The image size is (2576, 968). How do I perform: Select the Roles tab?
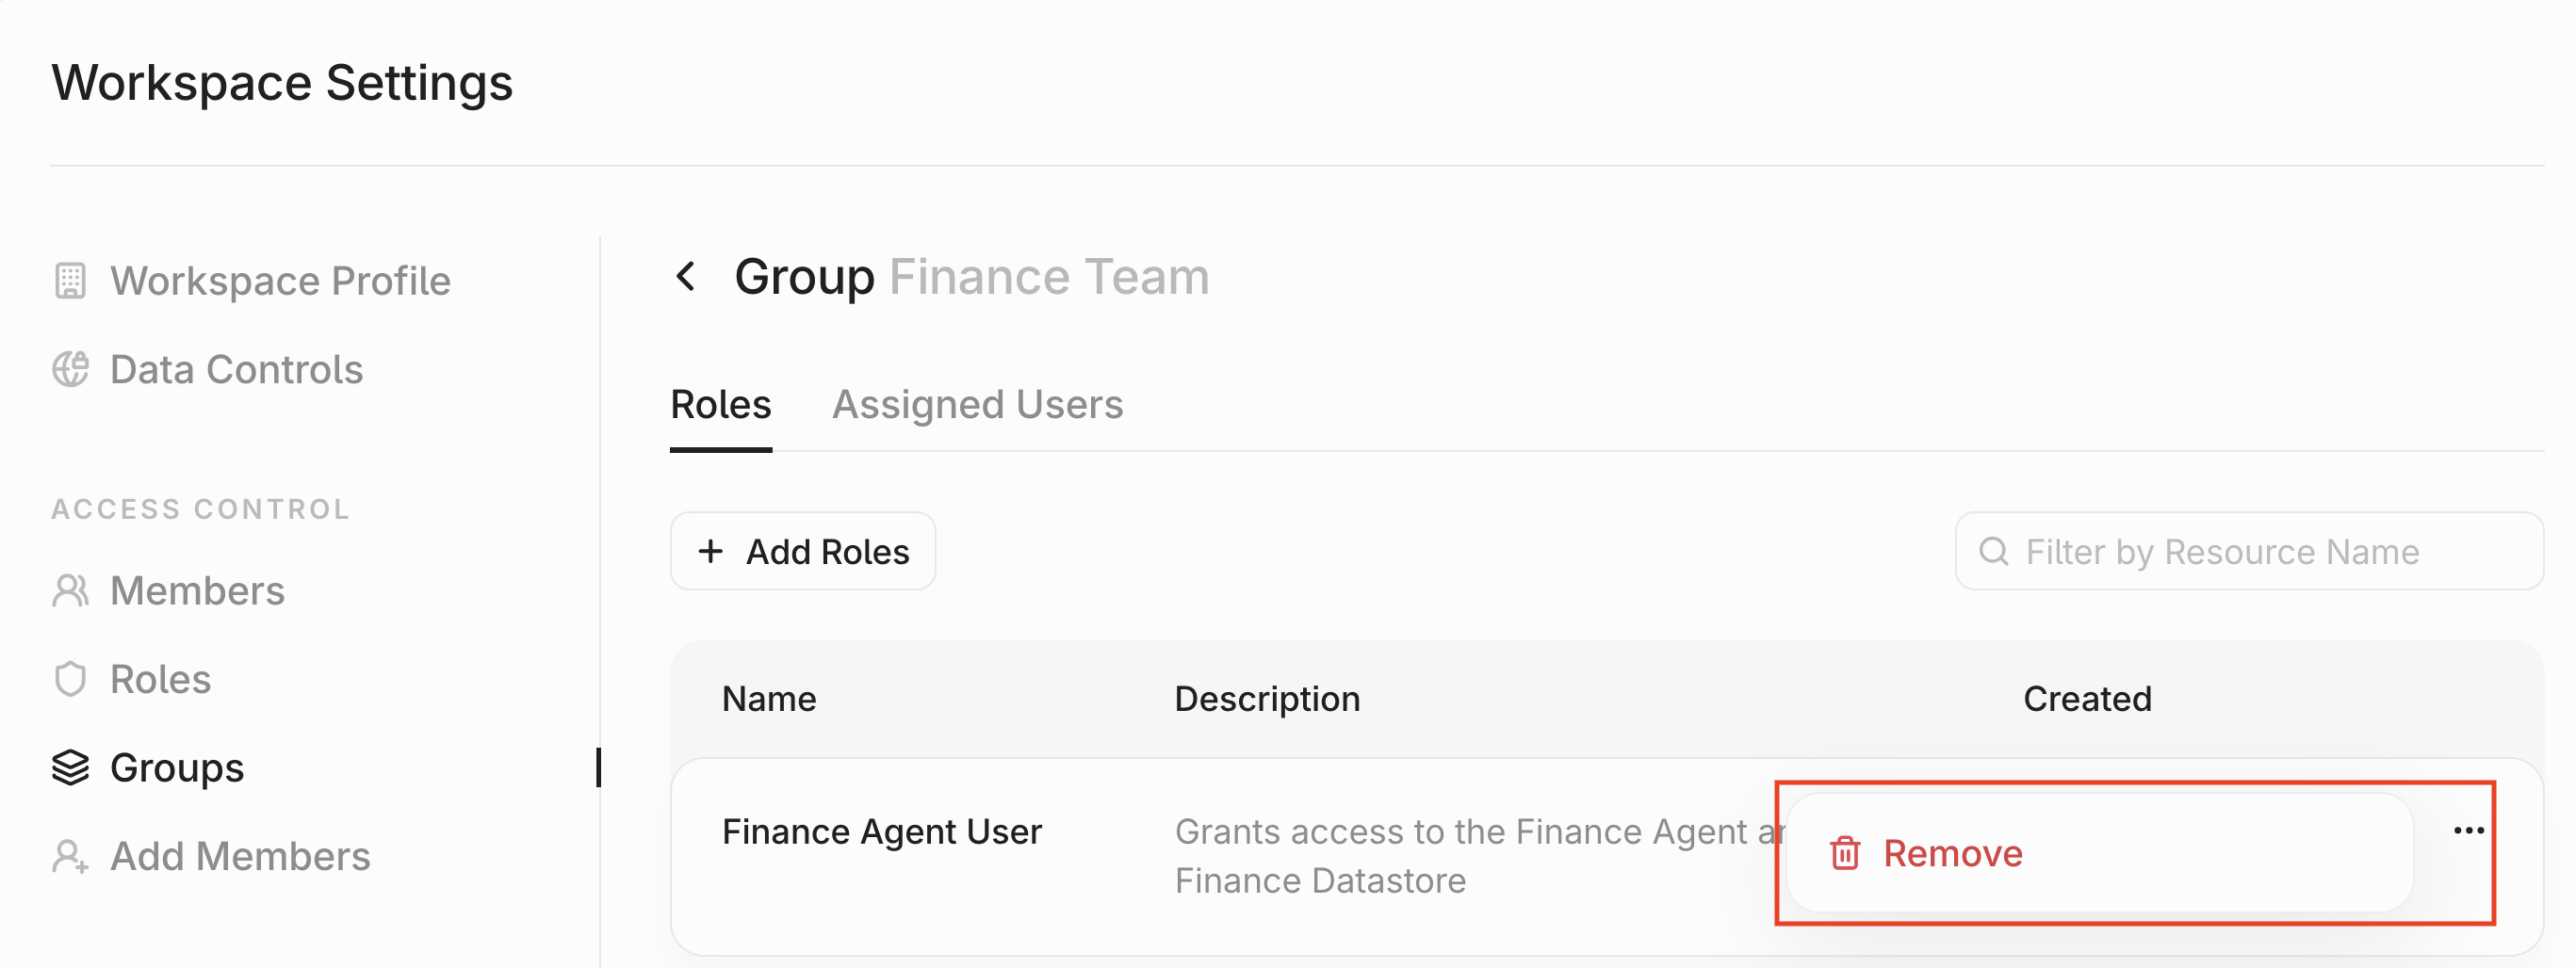pos(720,405)
